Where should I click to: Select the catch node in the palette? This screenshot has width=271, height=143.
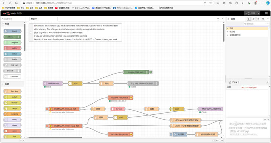tap(12, 48)
